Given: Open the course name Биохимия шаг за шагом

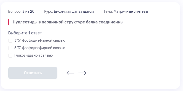Looking at the screenshot, I should tap(74, 11).
